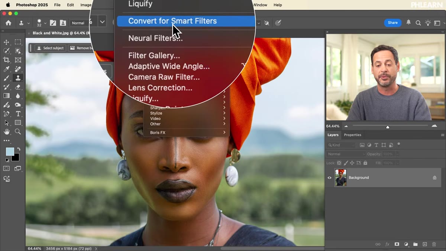Toggle lock transparent pixels

[339, 163]
